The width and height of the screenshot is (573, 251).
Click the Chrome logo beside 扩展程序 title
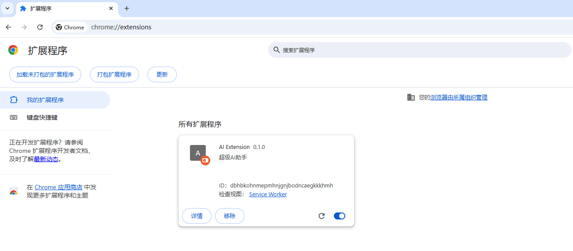point(13,50)
